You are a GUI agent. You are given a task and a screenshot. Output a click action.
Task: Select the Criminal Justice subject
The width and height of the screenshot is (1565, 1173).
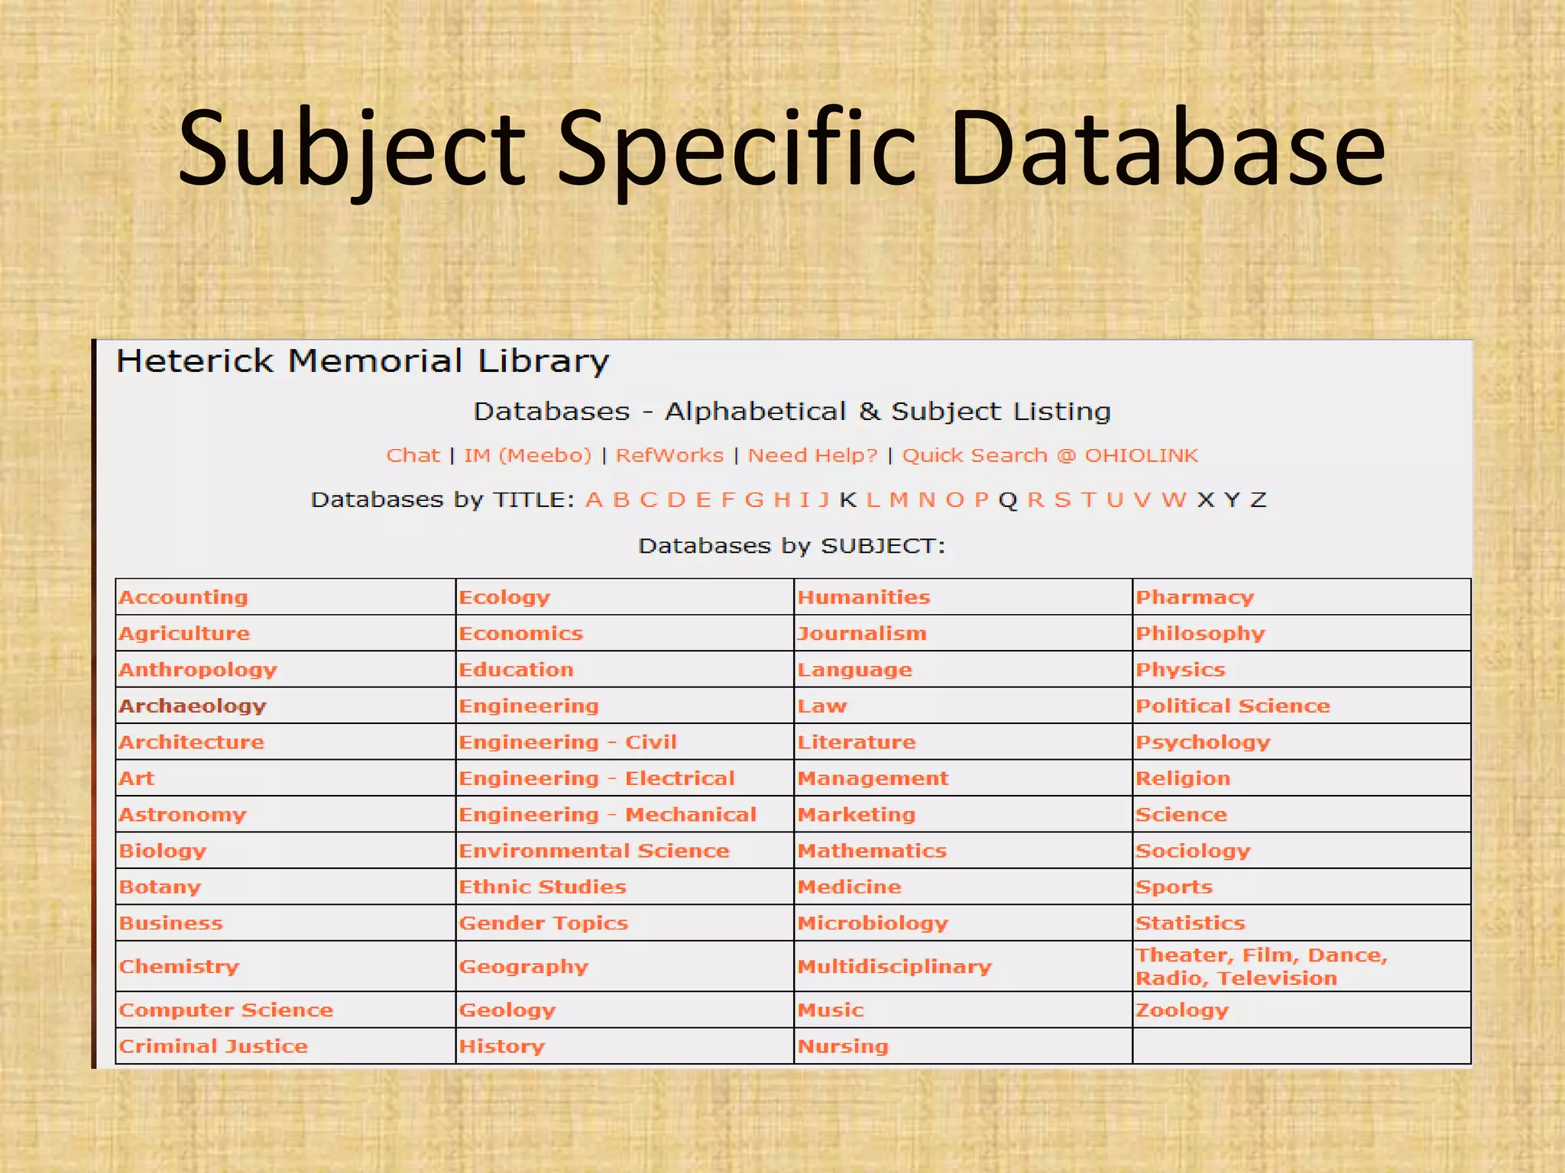coord(213,1046)
